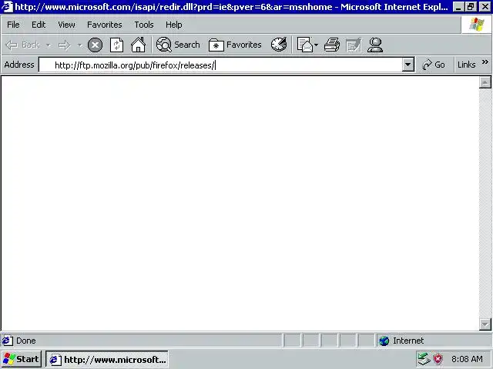Image resolution: width=493 pixels, height=369 pixels.
Task: Click the Mail envelope icon
Action: [x=305, y=45]
